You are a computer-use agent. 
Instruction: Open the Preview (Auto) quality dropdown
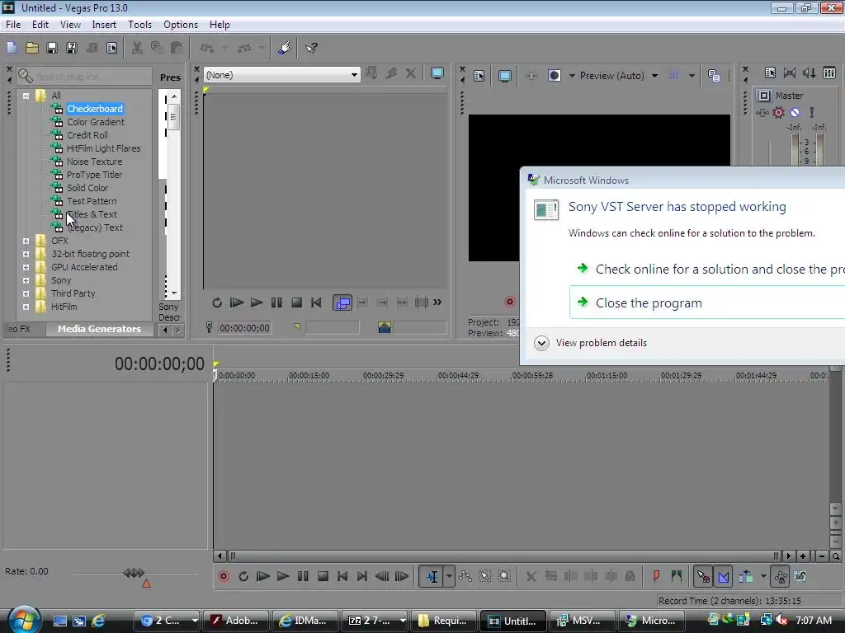pyautogui.click(x=654, y=76)
